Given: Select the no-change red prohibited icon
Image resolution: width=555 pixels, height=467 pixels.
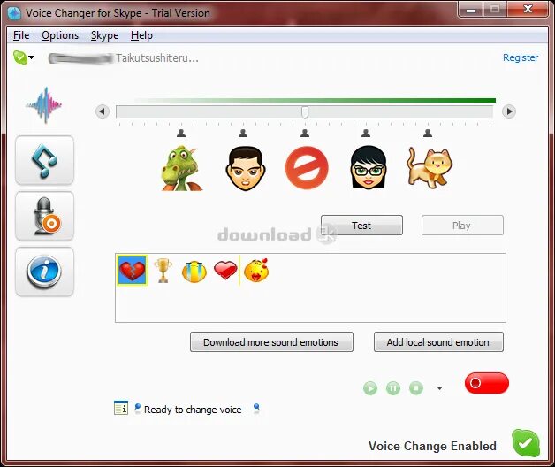Looking at the screenshot, I should pyautogui.click(x=307, y=167).
